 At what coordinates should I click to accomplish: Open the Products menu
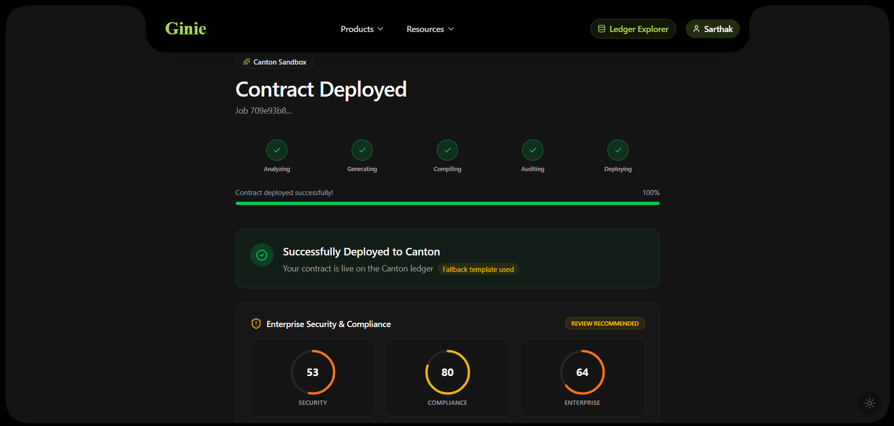point(362,29)
